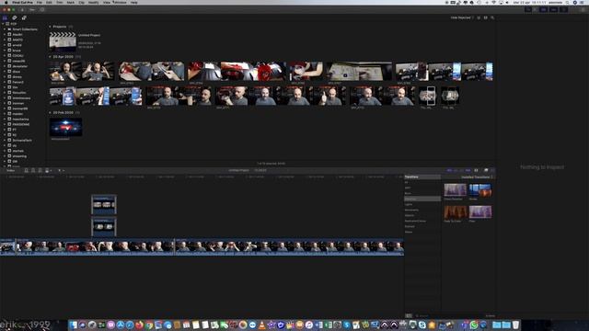This screenshot has width=589, height=331.
Task: Click insert clip edit icon
Action: tap(33, 170)
